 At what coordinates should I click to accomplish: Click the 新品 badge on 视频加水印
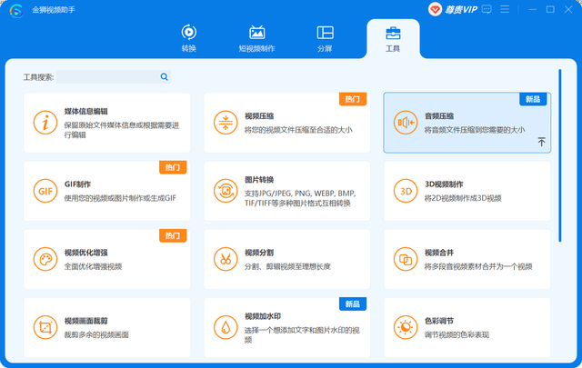[x=353, y=303]
